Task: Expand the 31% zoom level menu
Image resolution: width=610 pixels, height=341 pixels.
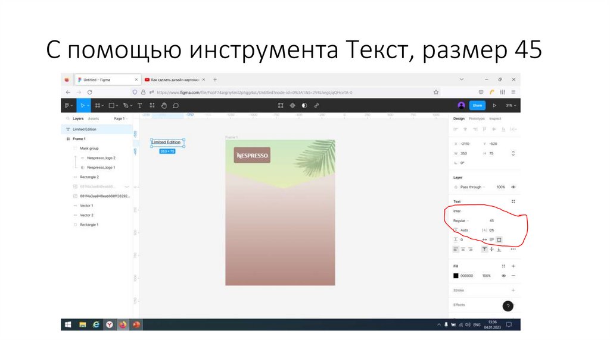Action: tap(511, 105)
